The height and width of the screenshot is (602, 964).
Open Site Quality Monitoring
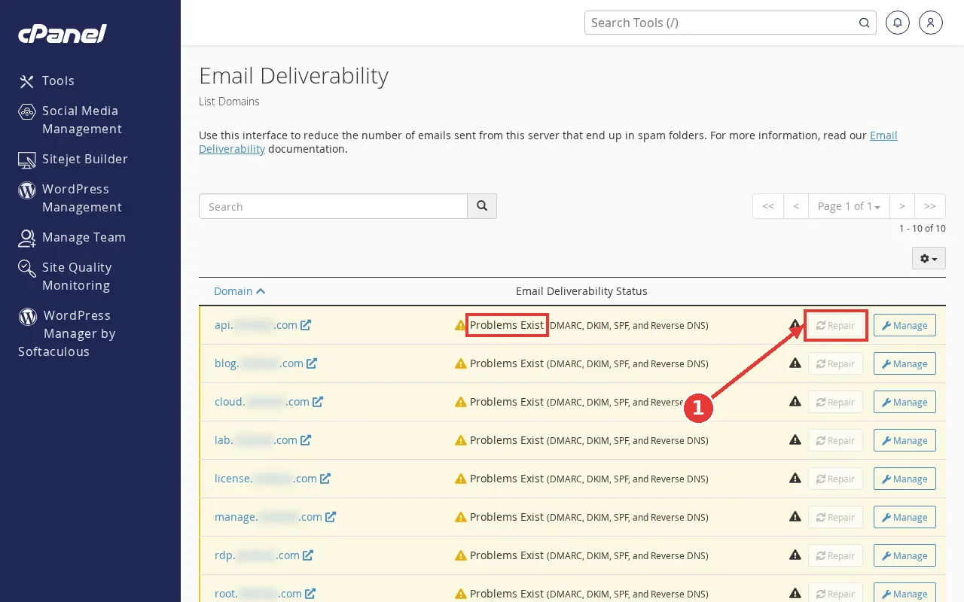[x=65, y=276]
